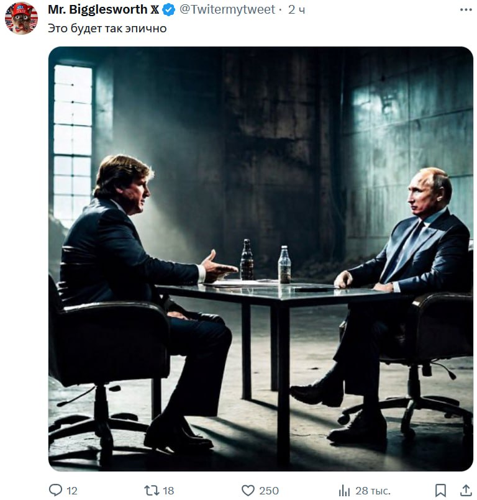The height and width of the screenshot is (500, 477).
Task: Click the share upload icon
Action: pyautogui.click(x=465, y=491)
